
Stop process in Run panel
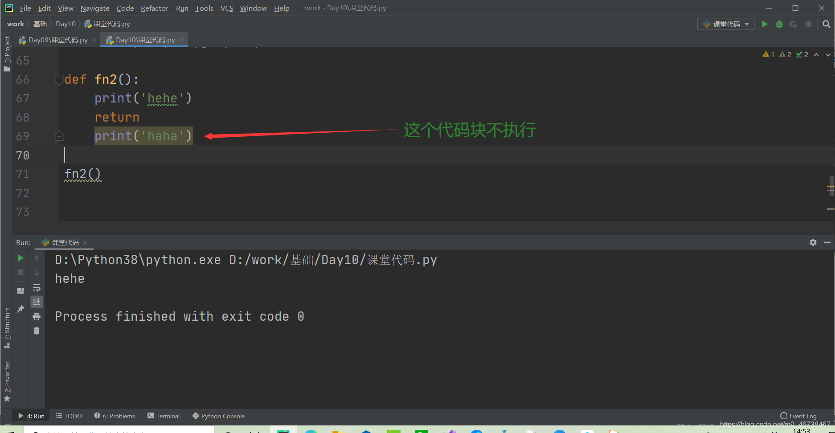tap(20, 272)
